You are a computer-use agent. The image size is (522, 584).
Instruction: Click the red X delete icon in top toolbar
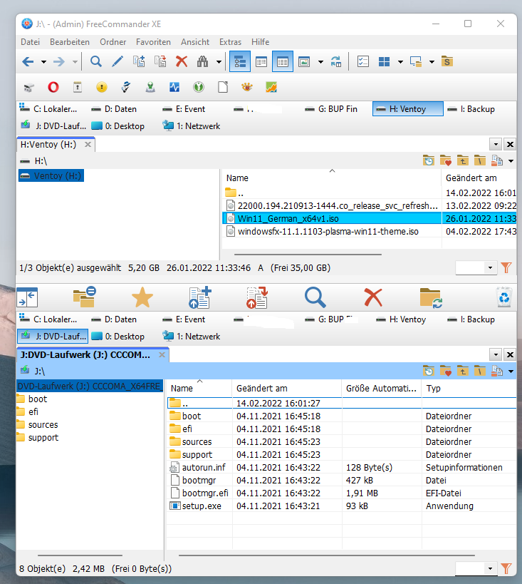(x=182, y=61)
